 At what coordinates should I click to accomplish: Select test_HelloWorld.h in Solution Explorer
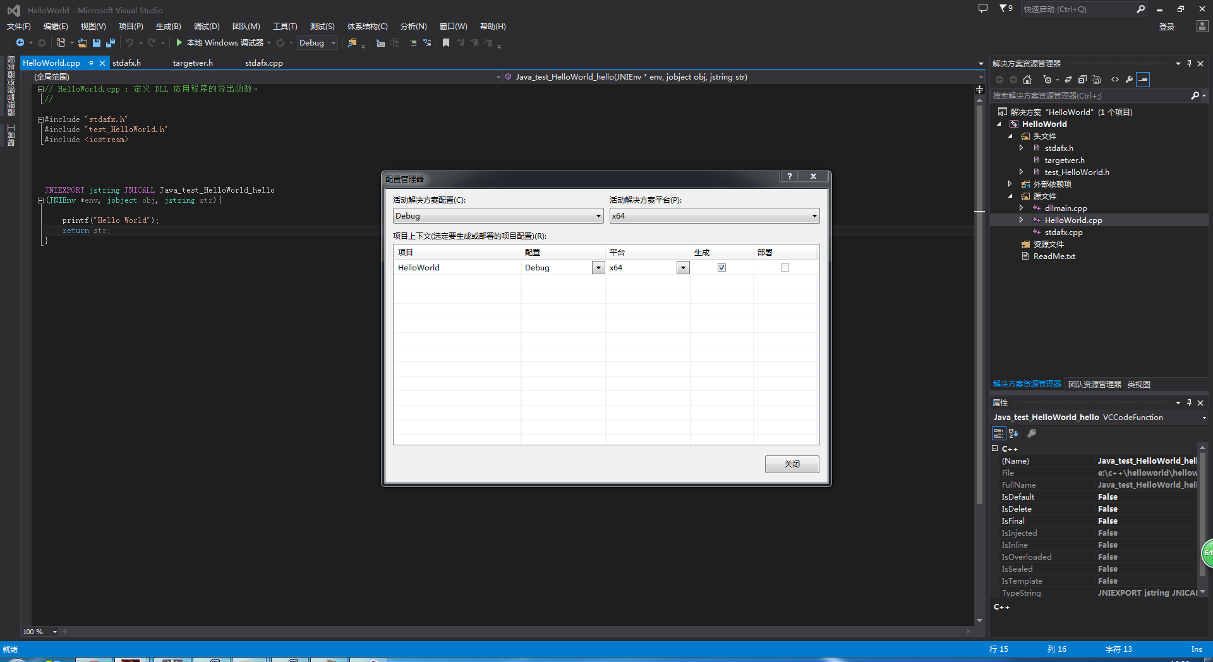(x=1077, y=172)
